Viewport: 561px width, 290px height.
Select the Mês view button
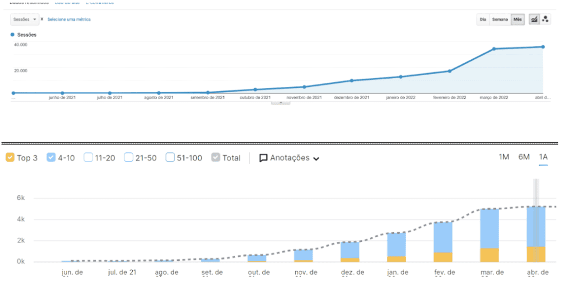[x=518, y=19]
